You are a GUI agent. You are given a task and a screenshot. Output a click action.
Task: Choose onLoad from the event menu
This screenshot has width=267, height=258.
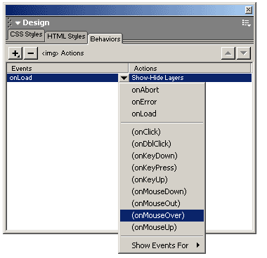point(162,114)
